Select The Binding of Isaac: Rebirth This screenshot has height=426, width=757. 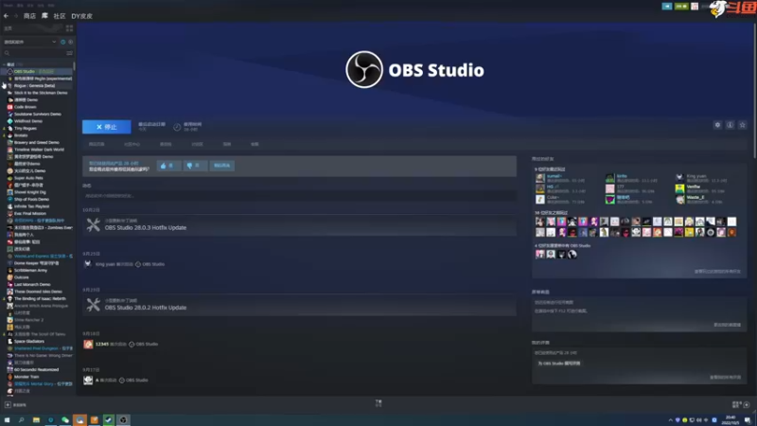pyautogui.click(x=38, y=298)
